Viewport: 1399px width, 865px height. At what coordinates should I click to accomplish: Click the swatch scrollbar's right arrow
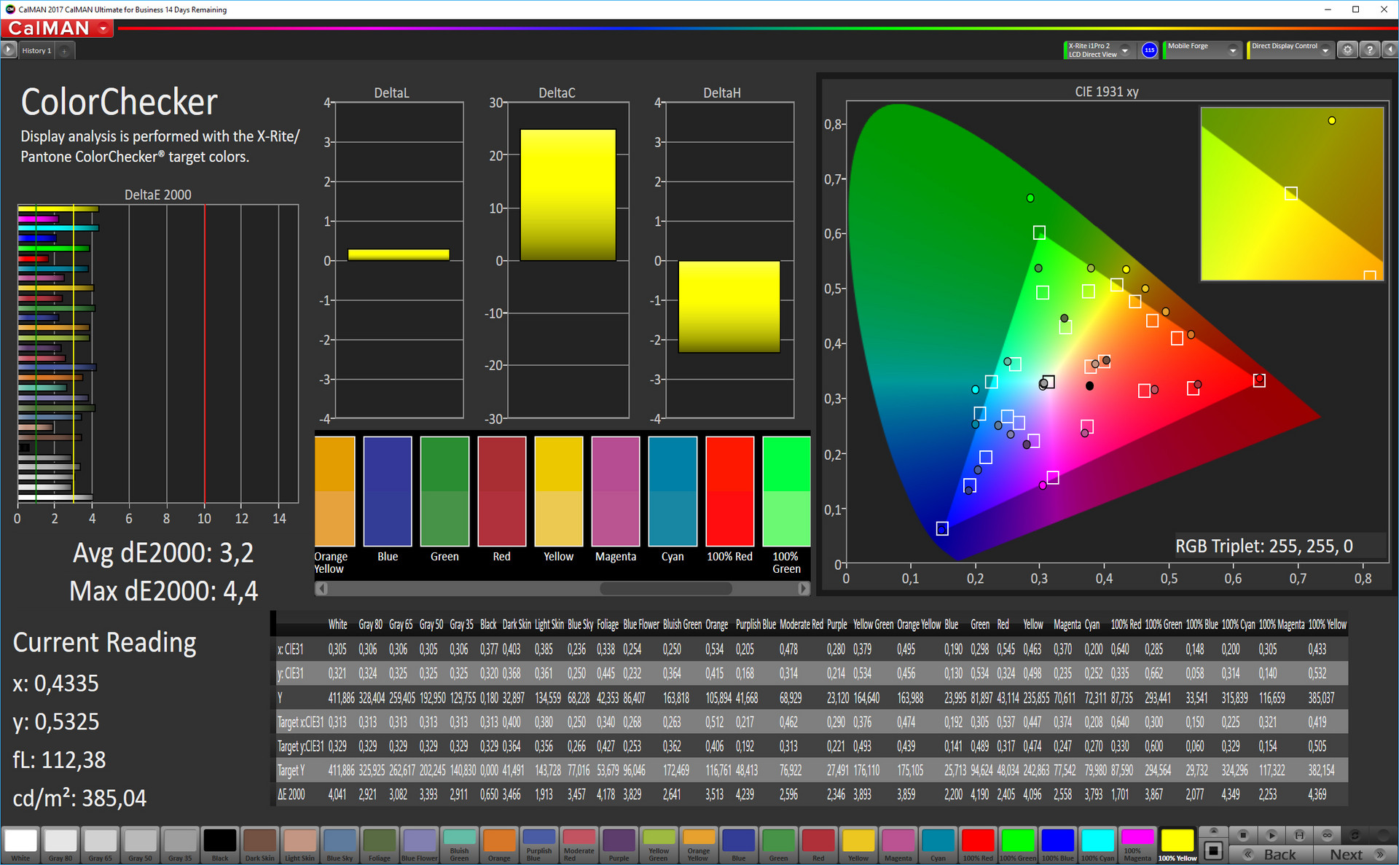[804, 588]
